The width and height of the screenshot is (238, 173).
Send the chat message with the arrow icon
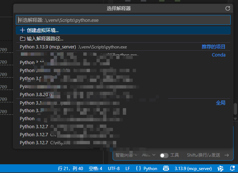click(x=227, y=155)
